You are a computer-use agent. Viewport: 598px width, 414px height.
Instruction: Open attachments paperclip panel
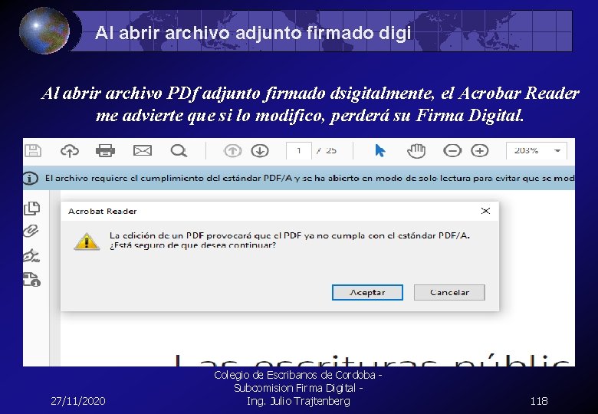pos(31,231)
